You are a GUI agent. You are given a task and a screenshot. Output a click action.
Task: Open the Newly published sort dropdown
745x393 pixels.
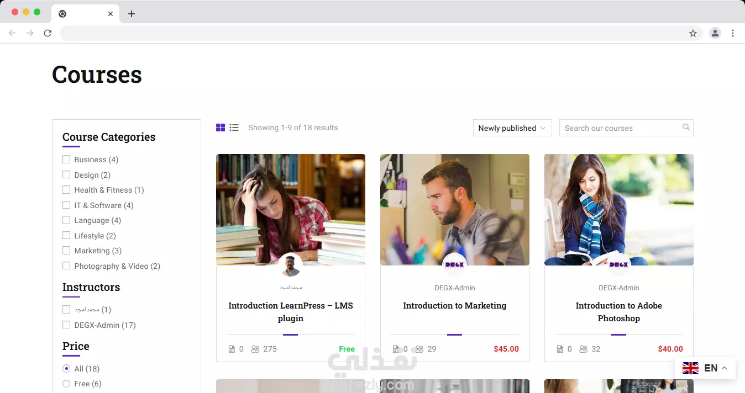512,128
